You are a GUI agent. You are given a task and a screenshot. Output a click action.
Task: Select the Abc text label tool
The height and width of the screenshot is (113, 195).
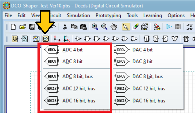[145, 27]
